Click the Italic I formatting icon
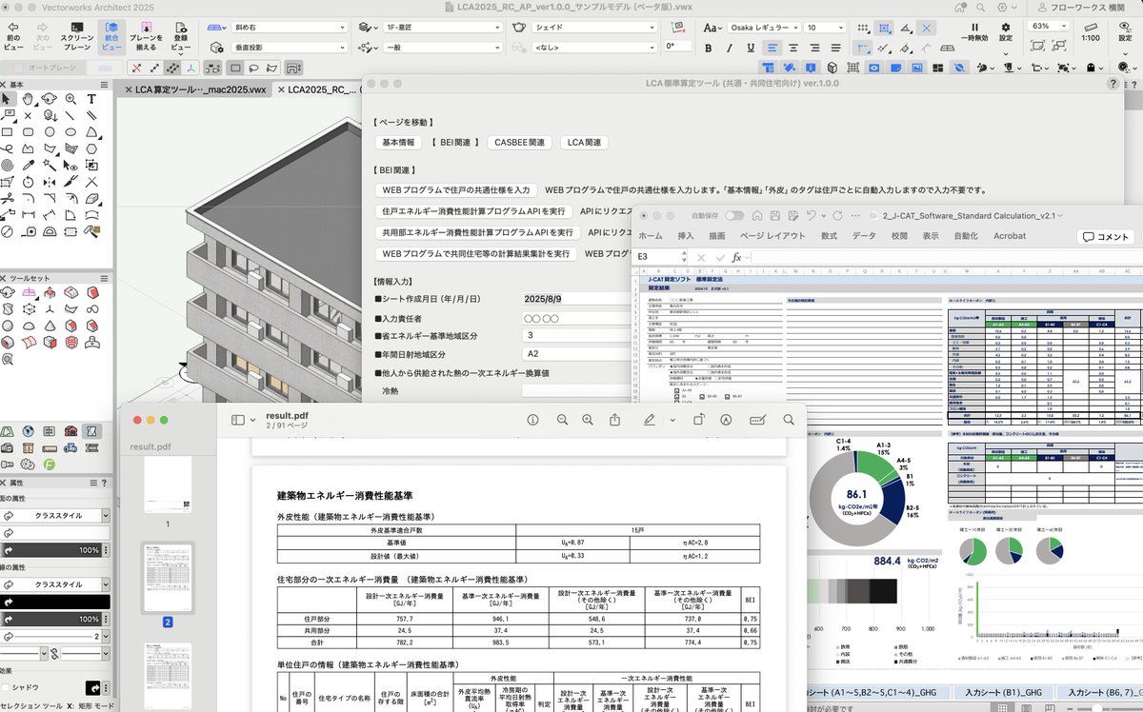Screen dimensions: 1143x712 pos(730,47)
